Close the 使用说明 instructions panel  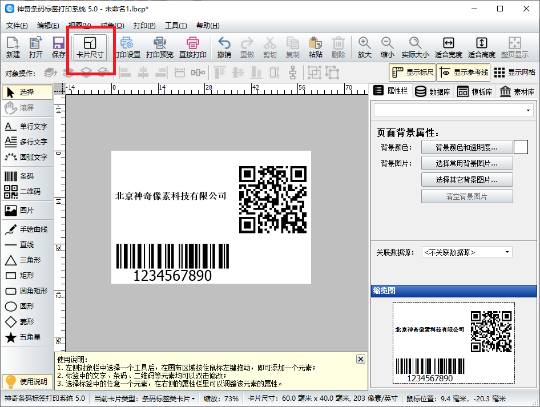361,359
